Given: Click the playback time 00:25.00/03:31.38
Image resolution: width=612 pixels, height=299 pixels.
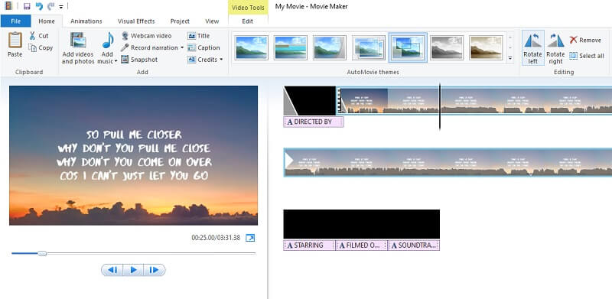Looking at the screenshot, I should coord(216,238).
